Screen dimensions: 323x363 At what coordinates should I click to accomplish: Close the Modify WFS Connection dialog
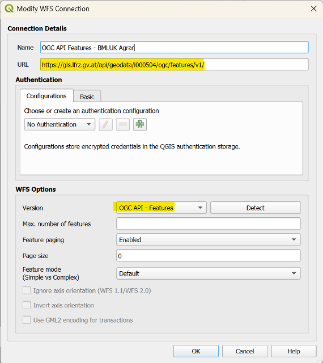313,9
